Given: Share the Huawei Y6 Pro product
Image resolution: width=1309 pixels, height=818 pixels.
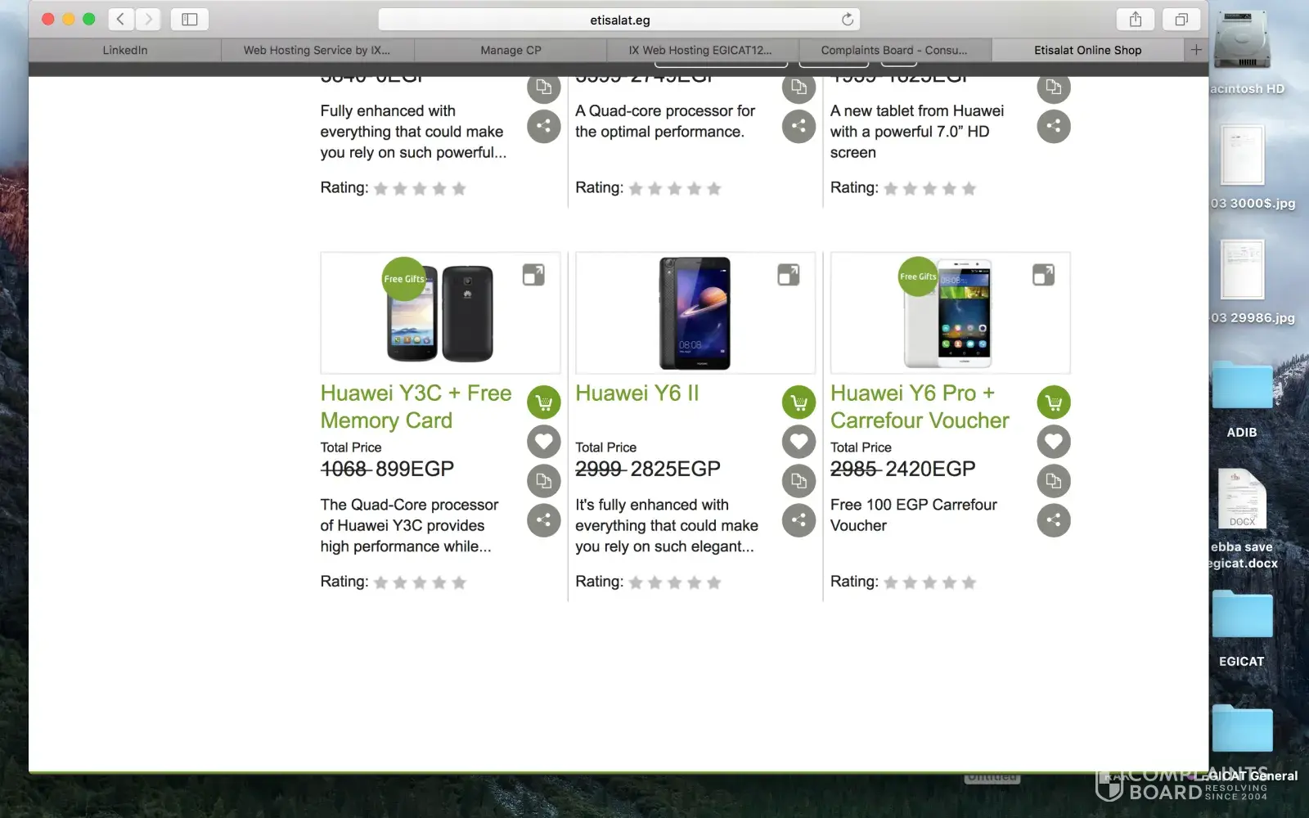Looking at the screenshot, I should (x=1054, y=520).
